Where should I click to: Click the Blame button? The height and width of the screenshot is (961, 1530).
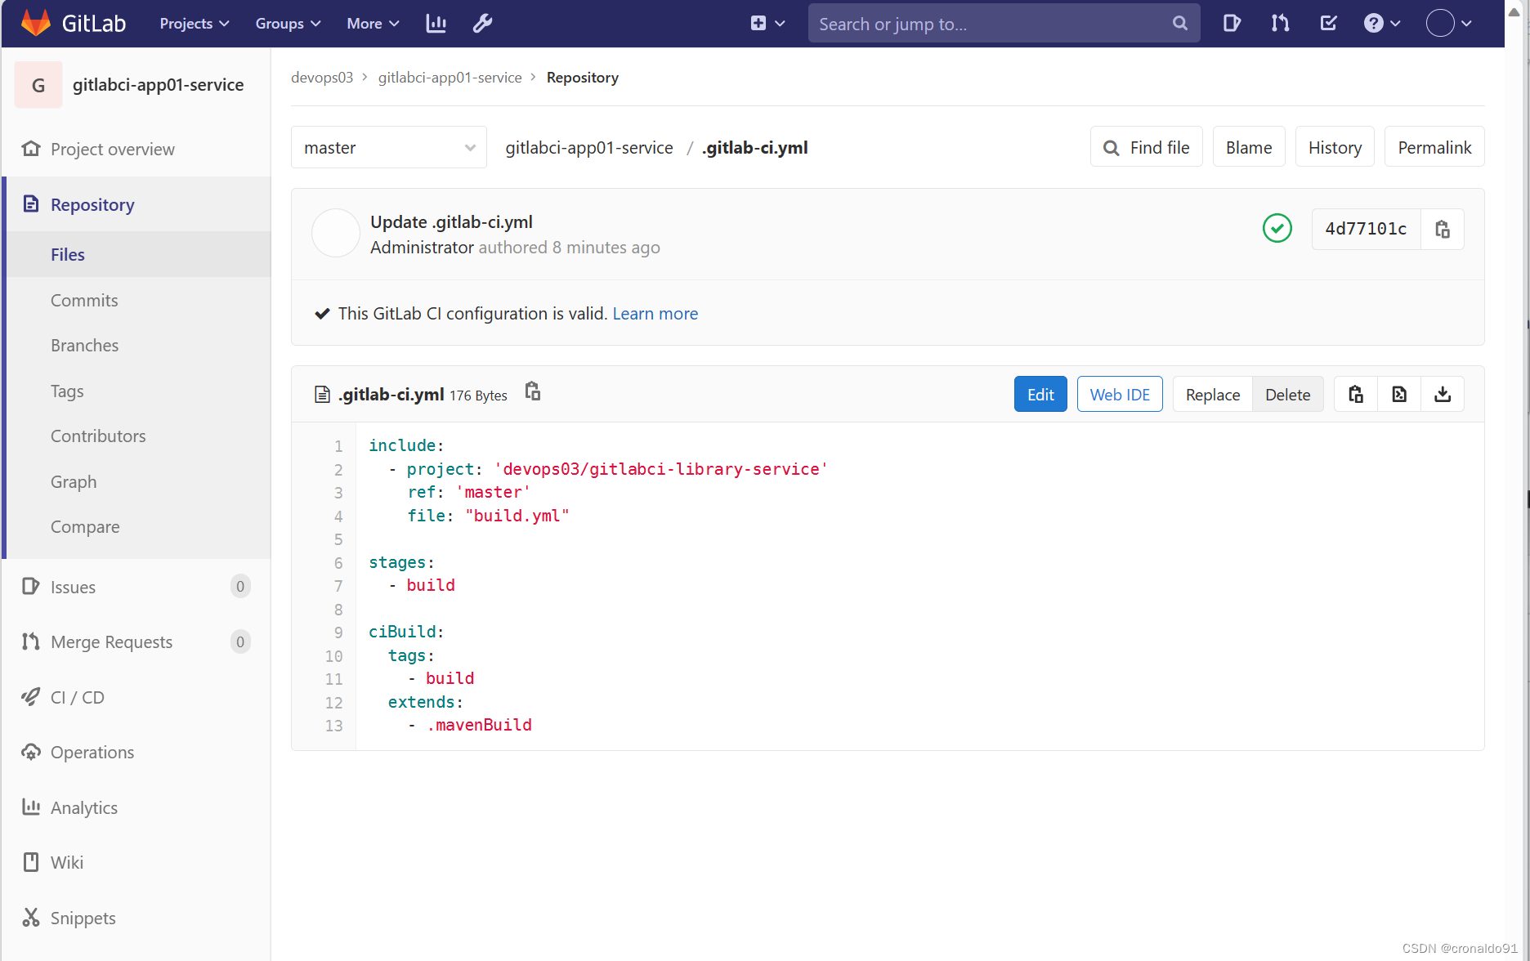pos(1249,147)
